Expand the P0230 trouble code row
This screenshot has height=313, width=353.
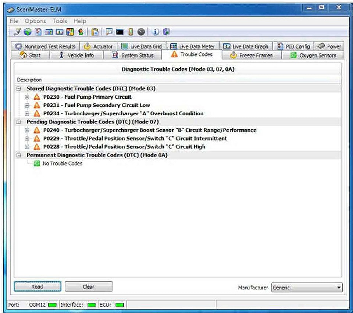(27, 97)
